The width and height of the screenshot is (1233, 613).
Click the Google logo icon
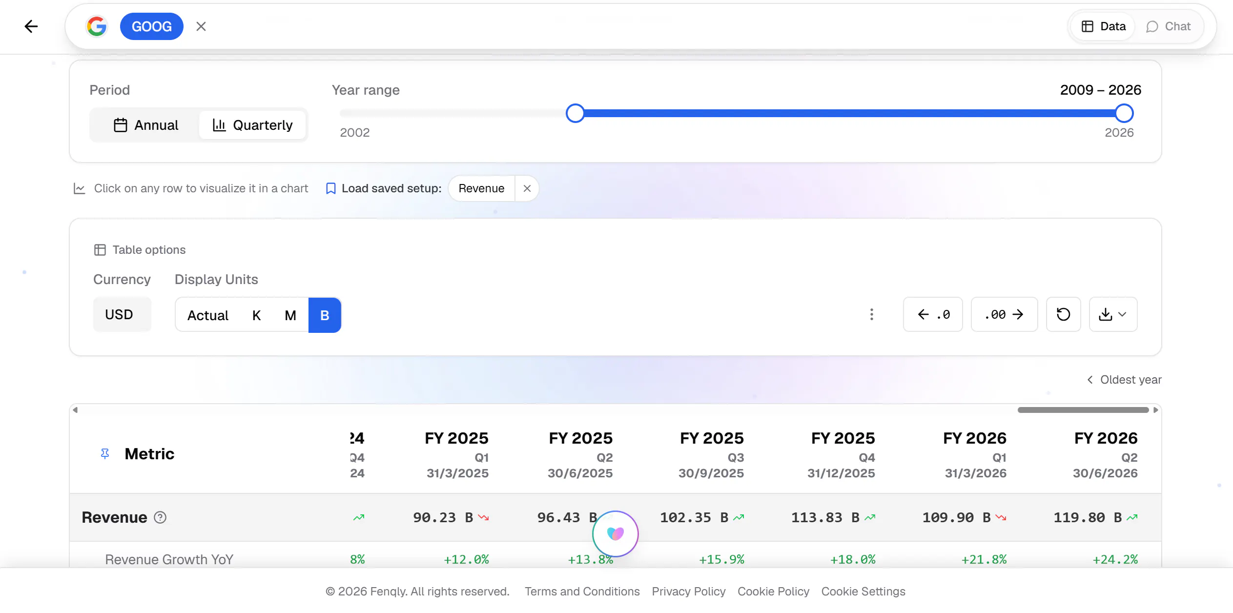(x=97, y=26)
